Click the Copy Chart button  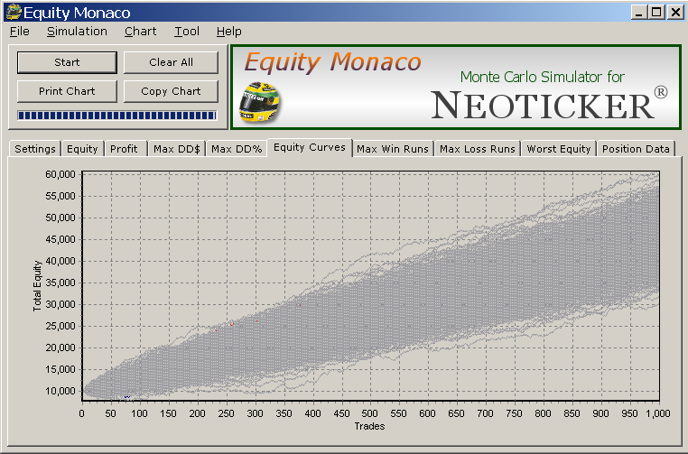(x=171, y=91)
